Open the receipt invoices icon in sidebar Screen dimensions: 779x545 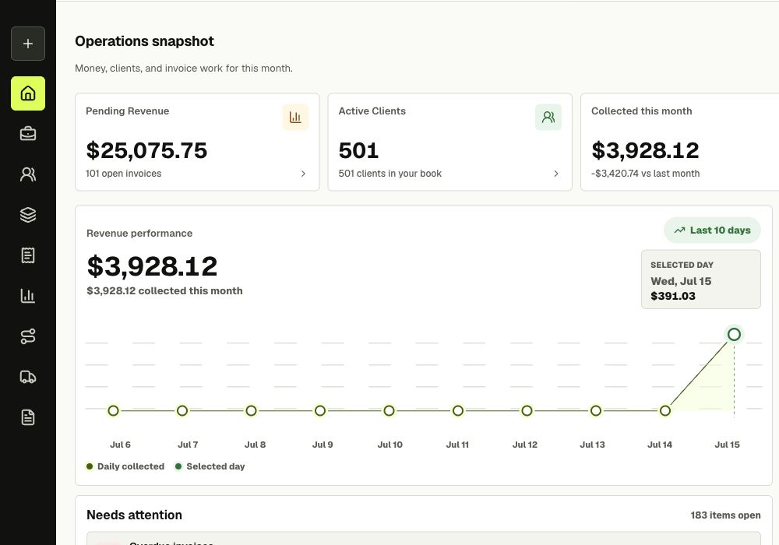click(x=28, y=255)
